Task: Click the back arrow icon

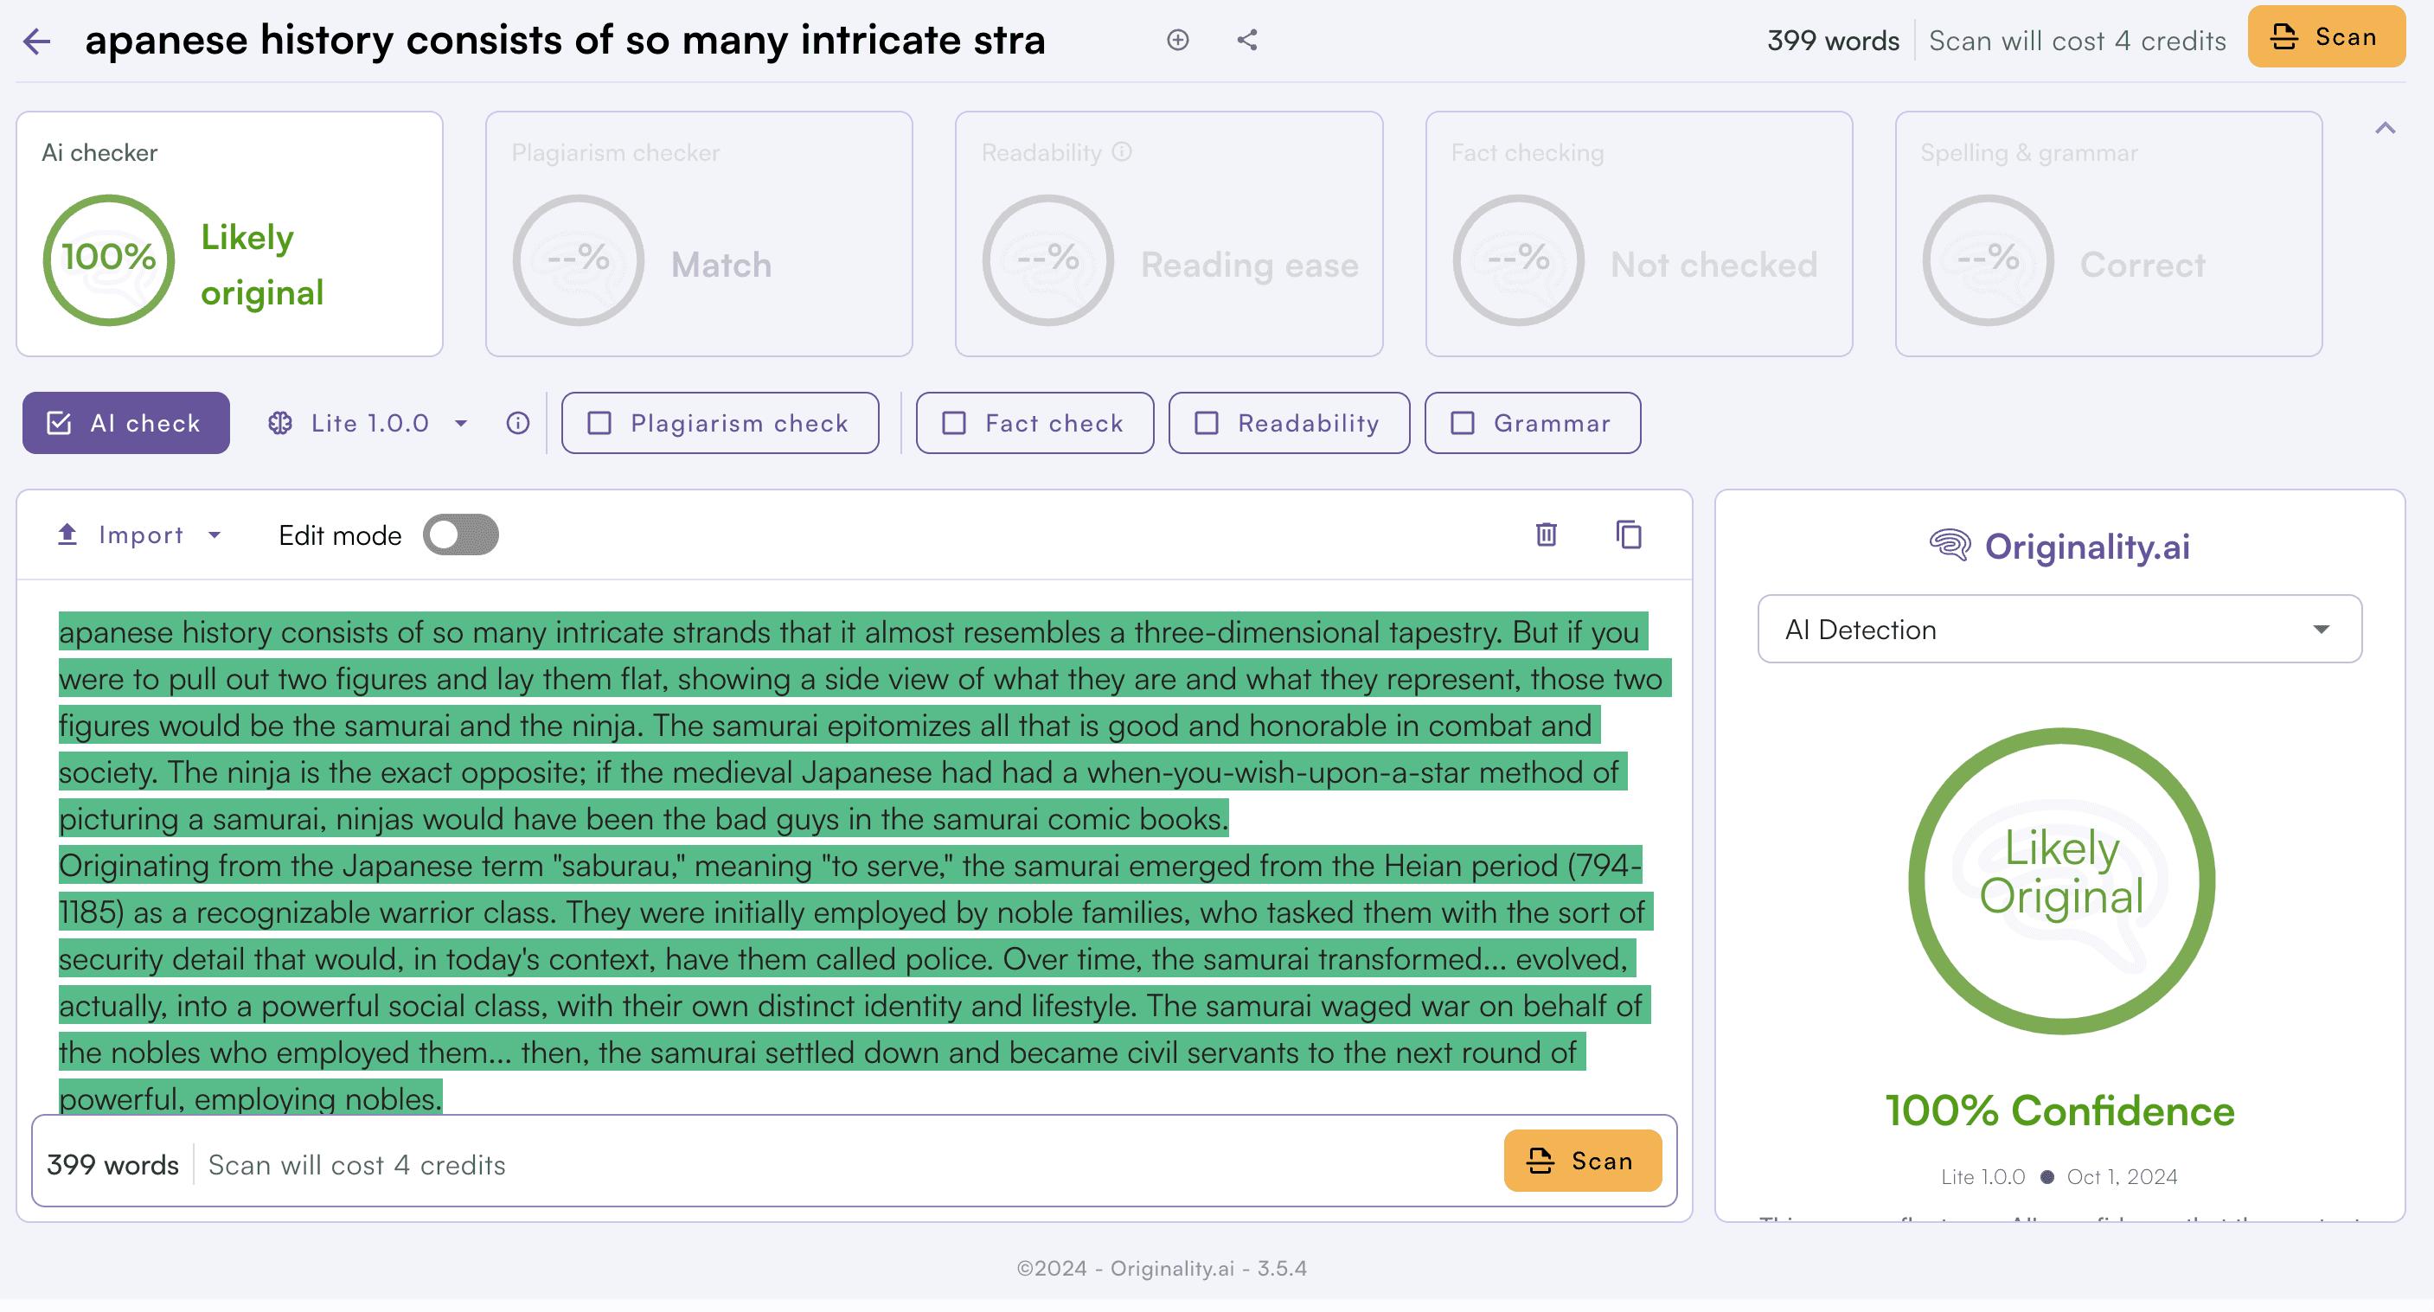Action: click(36, 41)
